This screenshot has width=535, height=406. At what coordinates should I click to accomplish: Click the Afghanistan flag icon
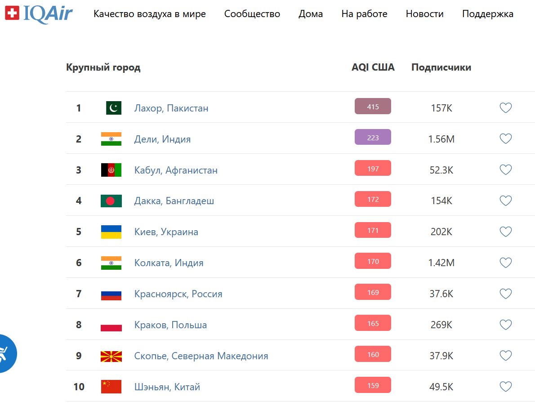pyautogui.click(x=111, y=170)
